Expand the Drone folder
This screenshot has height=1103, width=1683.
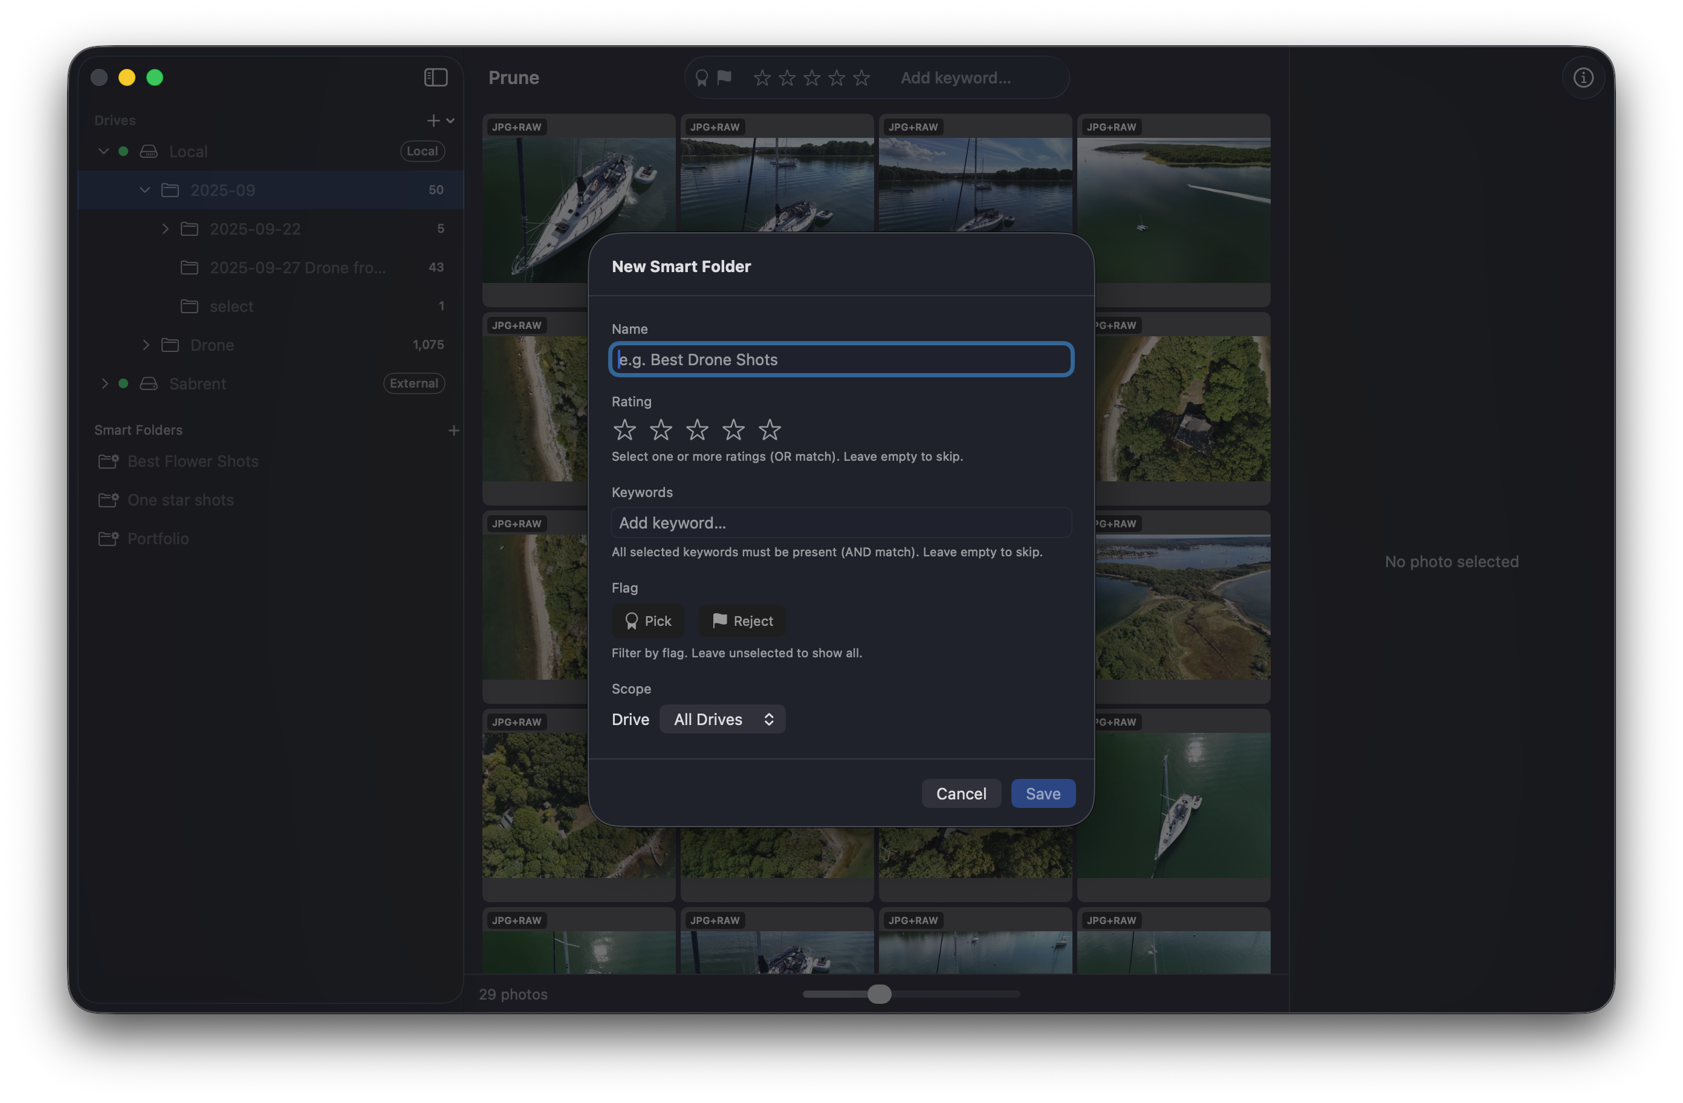pos(146,345)
